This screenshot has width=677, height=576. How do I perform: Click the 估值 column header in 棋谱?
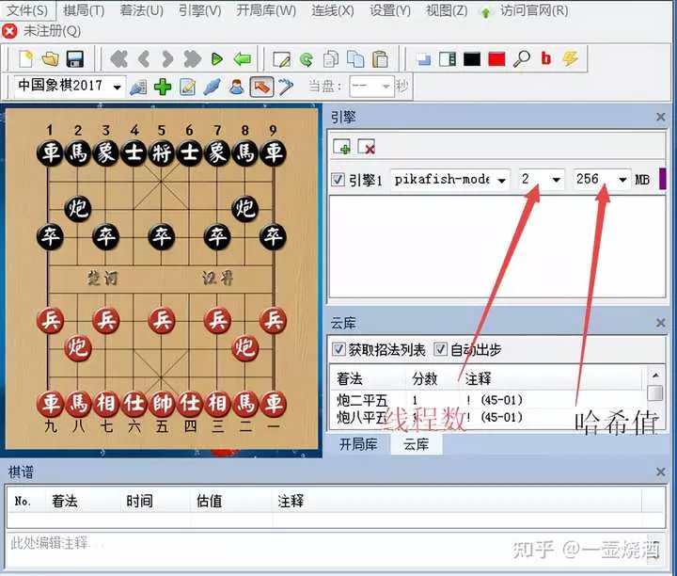coord(209,502)
